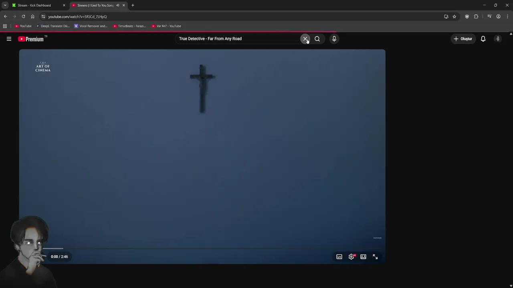Close the Kick Dashboard tab
This screenshot has height=288, width=513.
64,5
